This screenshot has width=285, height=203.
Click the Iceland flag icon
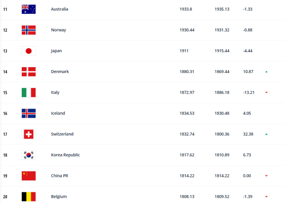(x=28, y=113)
